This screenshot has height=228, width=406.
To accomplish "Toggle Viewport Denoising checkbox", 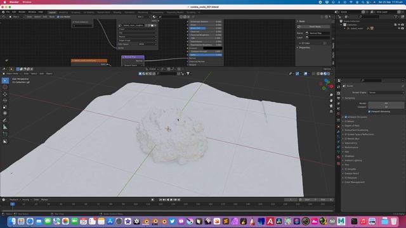I will [369, 111].
